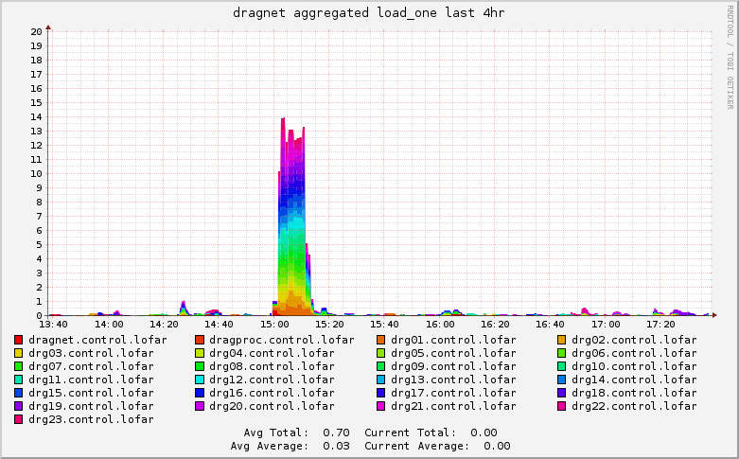Click the small load bump near 14:27
The height and width of the screenshot is (459, 739).
(x=184, y=309)
